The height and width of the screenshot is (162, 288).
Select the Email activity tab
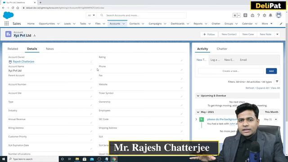coord(243,60)
